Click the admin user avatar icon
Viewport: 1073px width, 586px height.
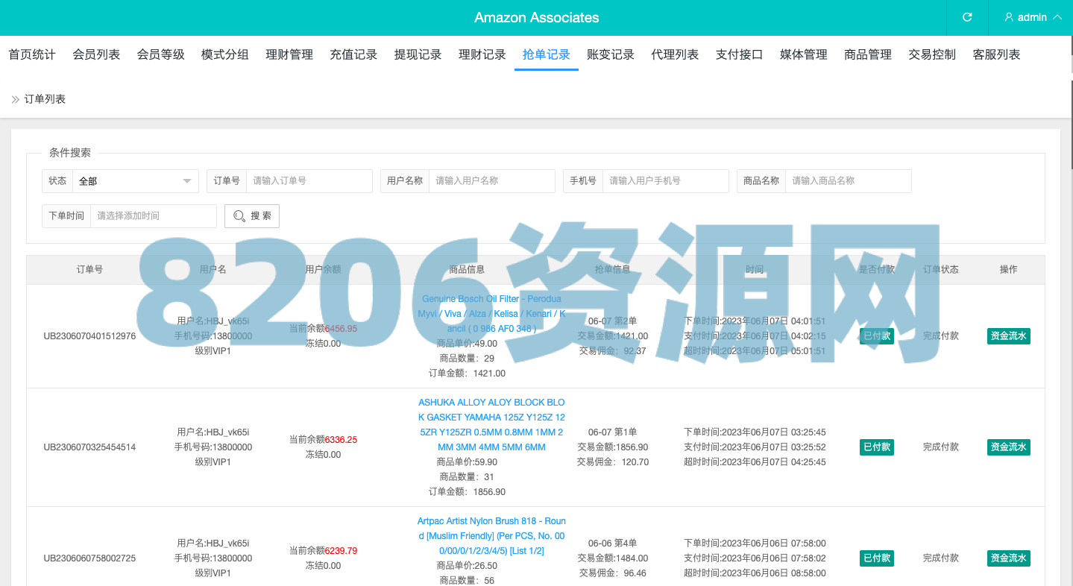(1009, 17)
